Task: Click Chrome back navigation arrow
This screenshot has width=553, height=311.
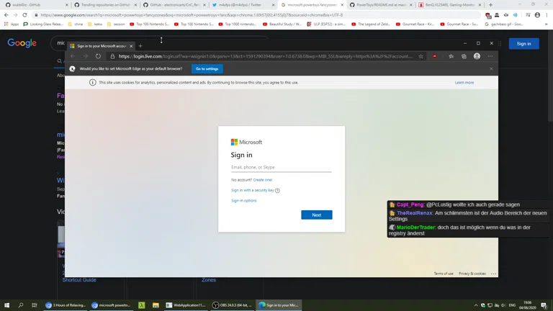Action: point(6,14)
